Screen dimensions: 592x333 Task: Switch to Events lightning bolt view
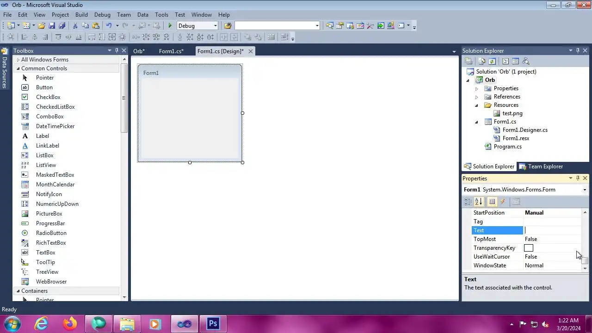tap(503, 202)
